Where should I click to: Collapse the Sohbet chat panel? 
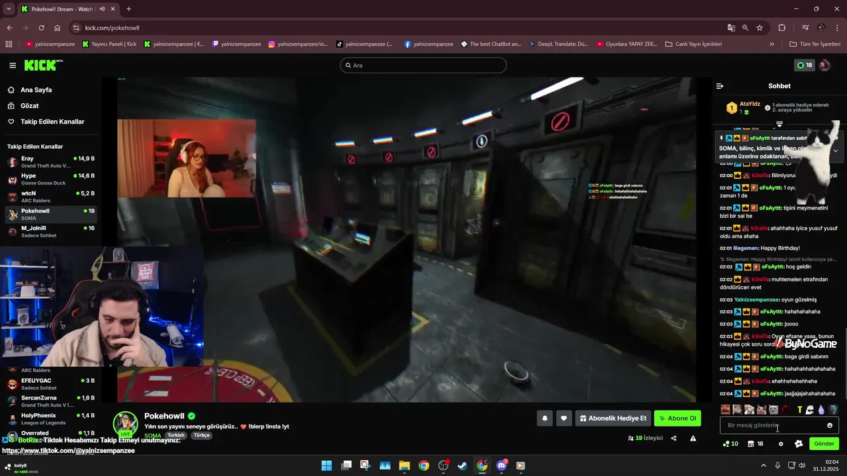(x=720, y=86)
